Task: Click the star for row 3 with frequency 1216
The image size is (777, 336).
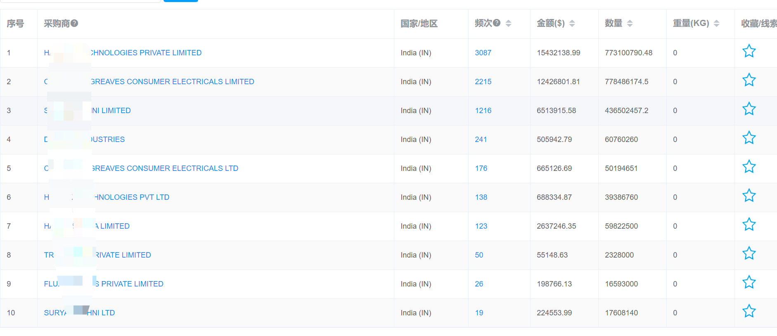Action: pos(749,109)
